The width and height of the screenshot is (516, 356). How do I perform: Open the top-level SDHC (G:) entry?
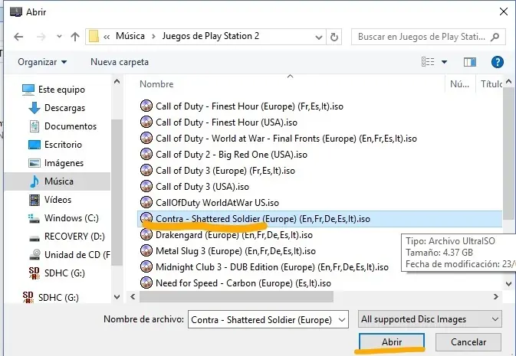(x=51, y=298)
